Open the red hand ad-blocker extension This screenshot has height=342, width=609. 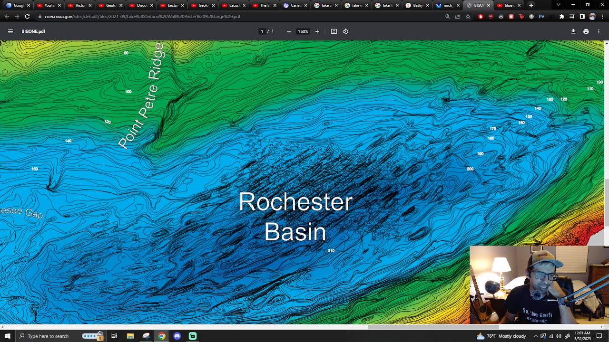click(x=481, y=17)
